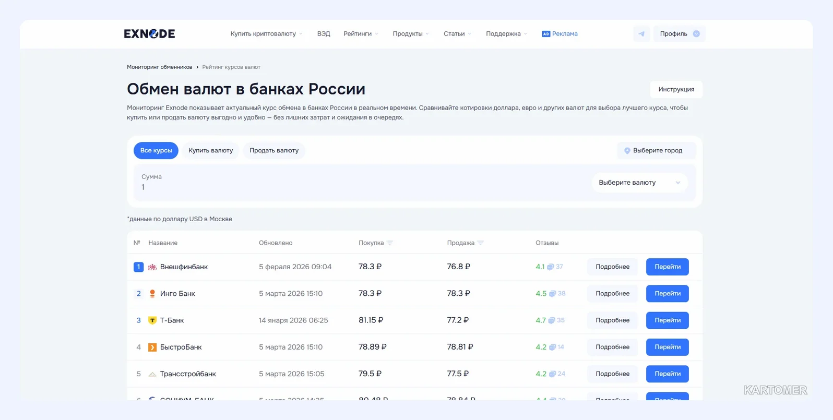
Task: Sort by Покупка column filter icon
Action: point(390,243)
